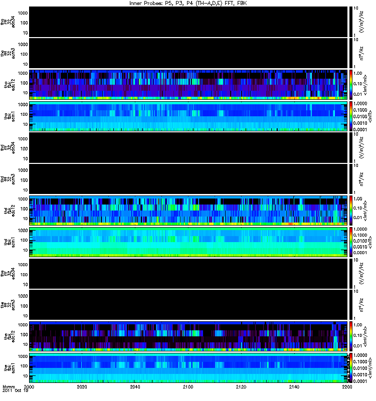This screenshot has height=401, width=376.
Task: Click the thd fbk scm1 spectrogram panel
Action: coord(189,242)
